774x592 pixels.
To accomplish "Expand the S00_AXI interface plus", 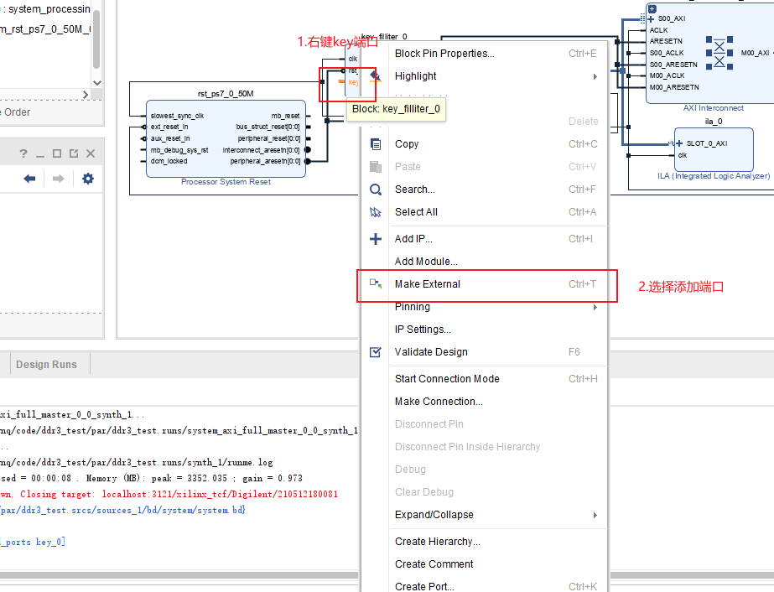I will point(651,18).
